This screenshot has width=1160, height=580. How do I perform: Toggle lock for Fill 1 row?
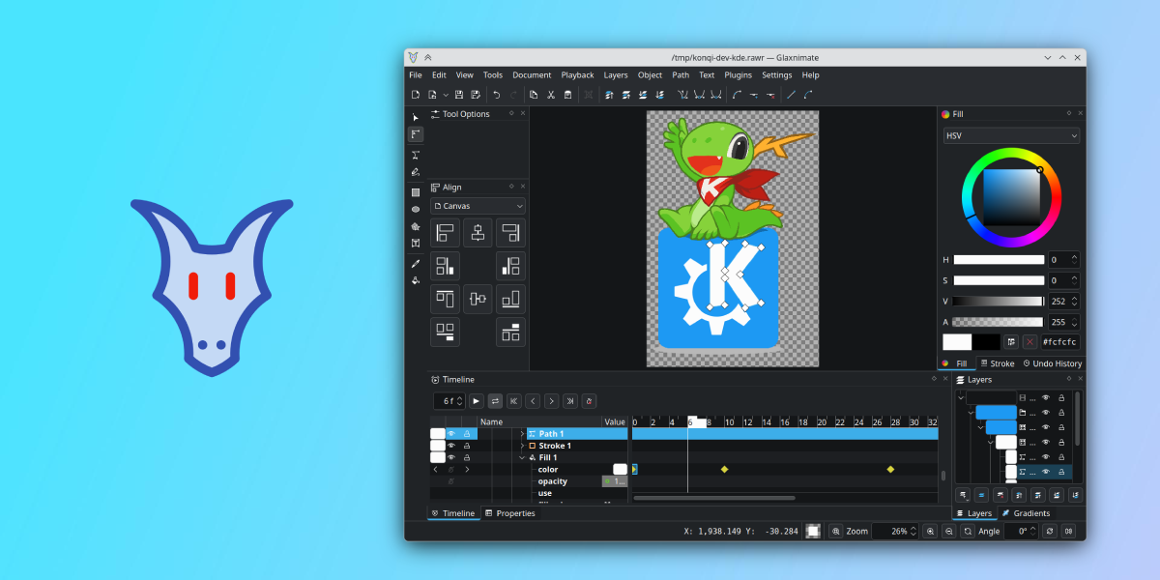point(467,457)
